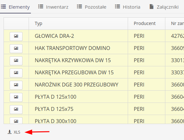Show picture of HAK TRANSPORTOWY DOMINO
This screenshot has height=140, width=184.
point(16,48)
